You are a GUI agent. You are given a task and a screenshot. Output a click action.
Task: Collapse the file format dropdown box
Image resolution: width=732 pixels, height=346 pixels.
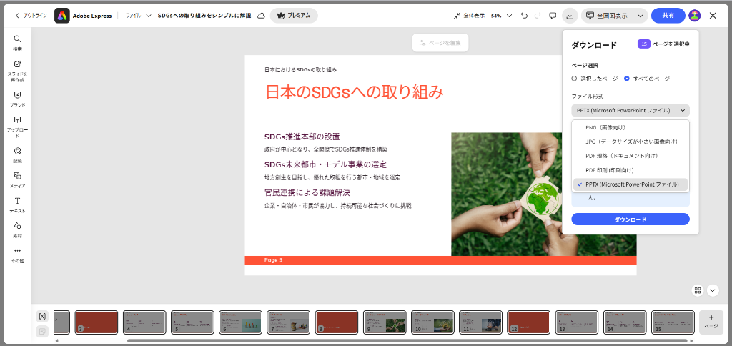pos(630,110)
